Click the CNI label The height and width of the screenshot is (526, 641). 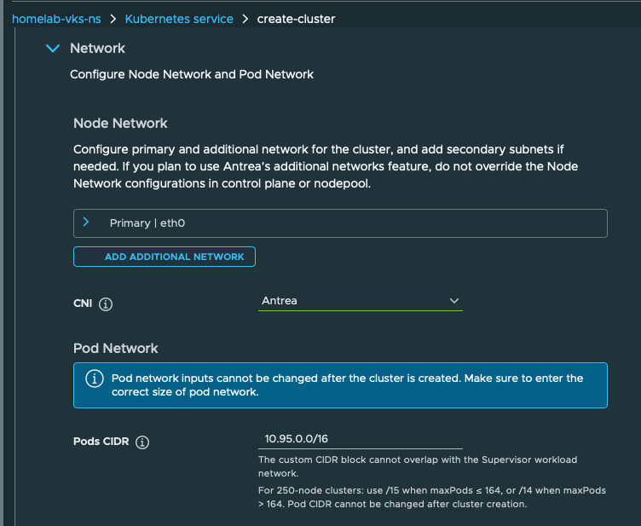[83, 303]
